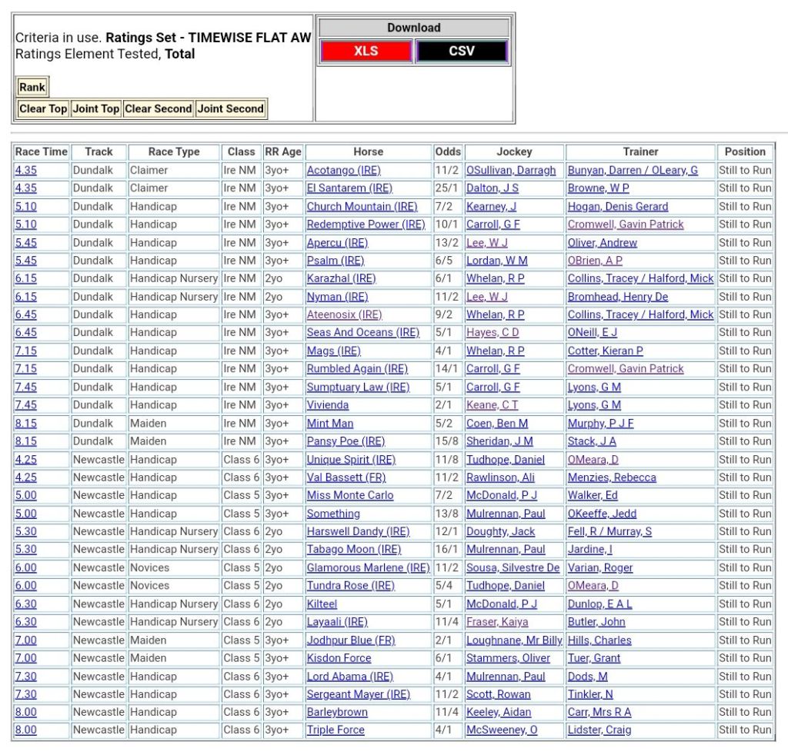Open horse link Church Mountain (IRE)
The height and width of the screenshot is (755, 788).
coord(362,206)
